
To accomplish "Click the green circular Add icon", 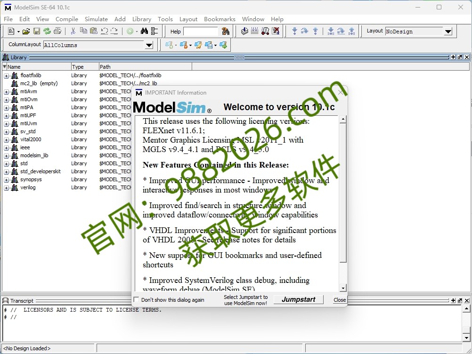I will pos(130,31).
